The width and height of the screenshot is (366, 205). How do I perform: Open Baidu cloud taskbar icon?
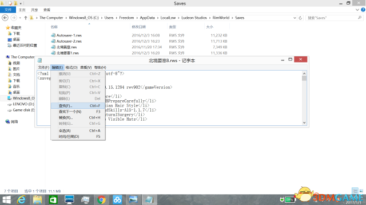[x=117, y=200]
